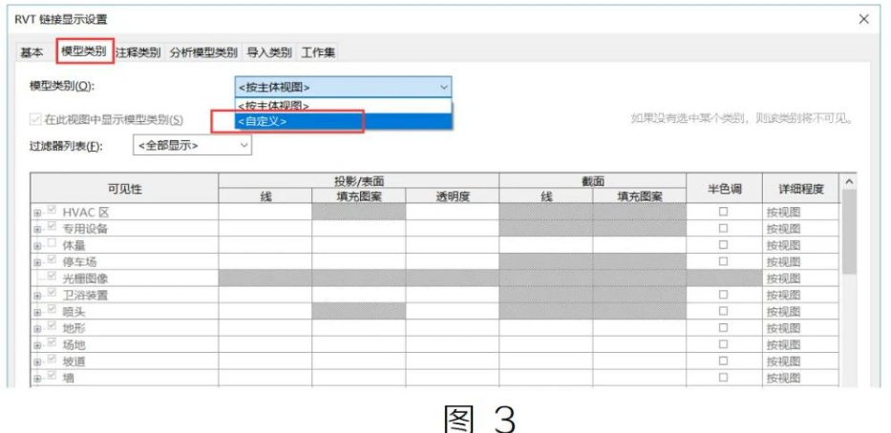Click 详细程度 cell 按视图 for 光栅图像
This screenshot has width=891, height=433.
800,278
